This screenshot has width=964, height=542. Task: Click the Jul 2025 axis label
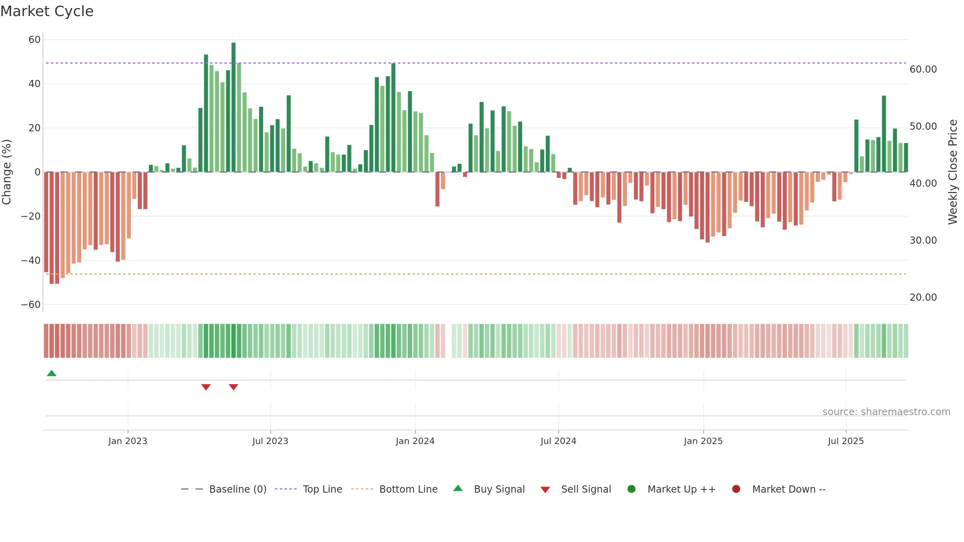point(846,441)
